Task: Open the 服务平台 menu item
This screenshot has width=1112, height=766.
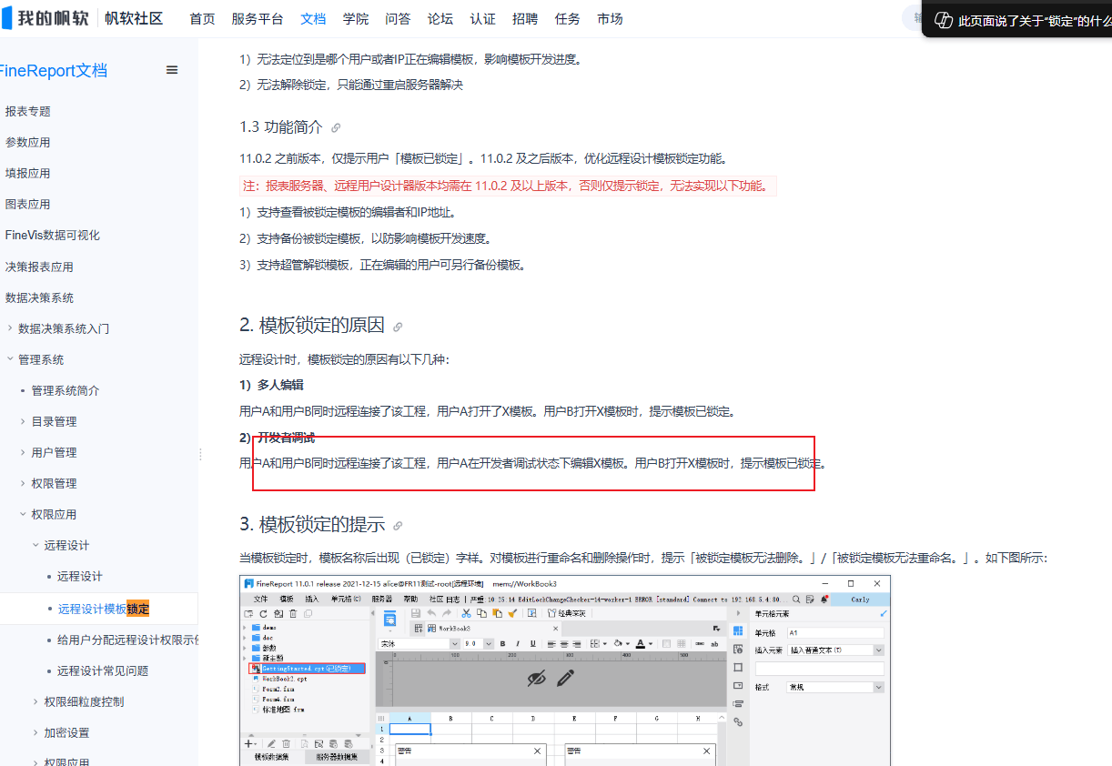Action: [x=258, y=18]
